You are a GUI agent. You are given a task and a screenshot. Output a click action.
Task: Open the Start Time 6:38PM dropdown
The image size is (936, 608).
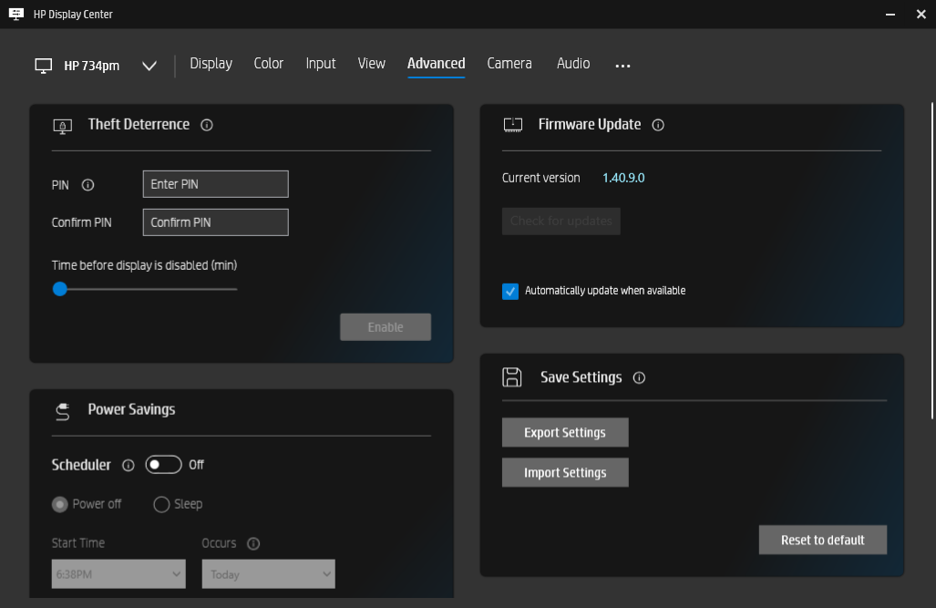coord(118,574)
